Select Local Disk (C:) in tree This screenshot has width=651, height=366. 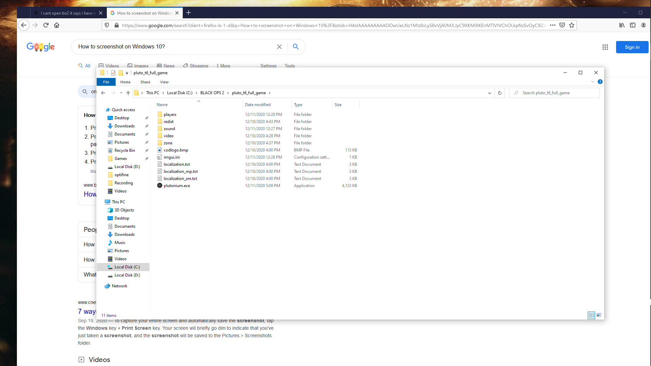[123, 267]
